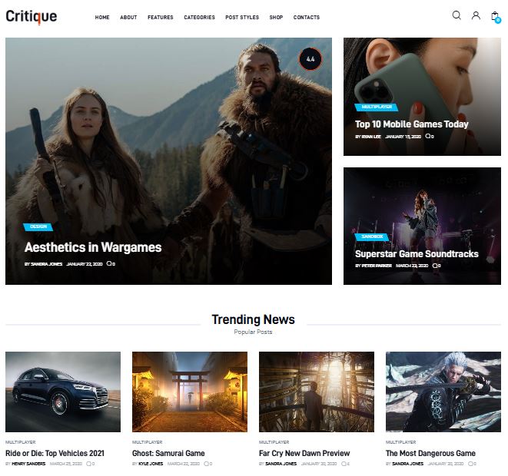Click Sandra Jones under Most Dangerous Game
Image resolution: width=508 pixels, height=476 pixels.
pos(407,464)
